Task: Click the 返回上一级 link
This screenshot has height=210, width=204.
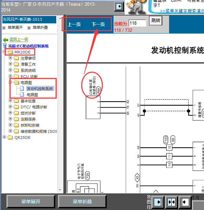Action: [19, 39]
